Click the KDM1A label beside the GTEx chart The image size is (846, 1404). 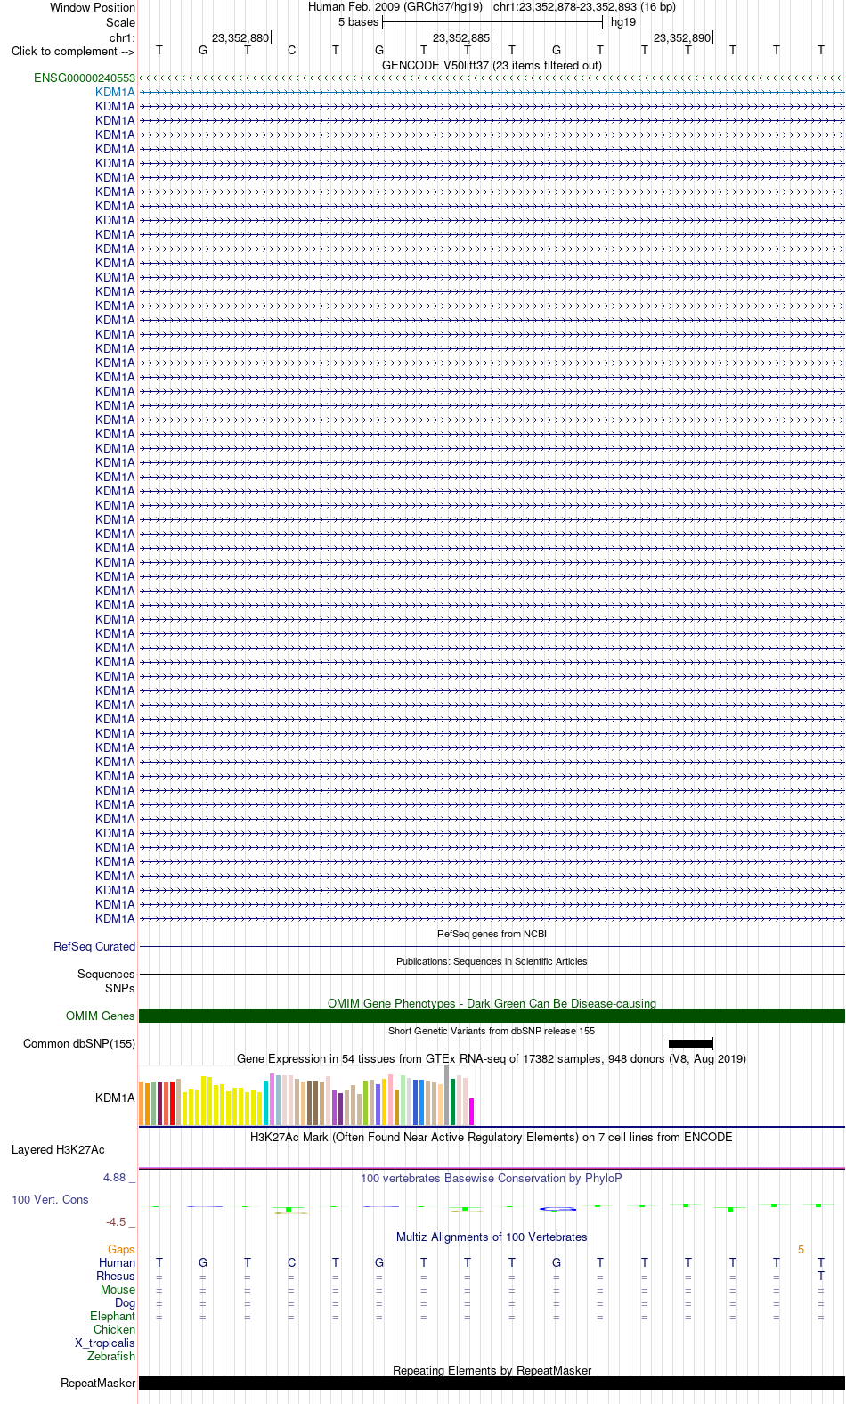116,1098
